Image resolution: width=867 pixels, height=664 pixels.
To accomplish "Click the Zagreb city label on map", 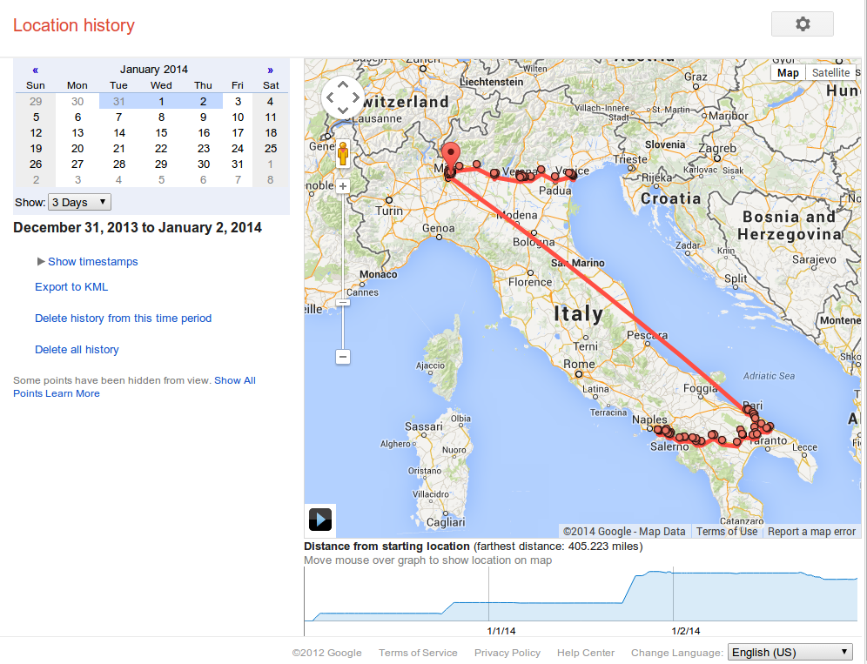I will (717, 148).
